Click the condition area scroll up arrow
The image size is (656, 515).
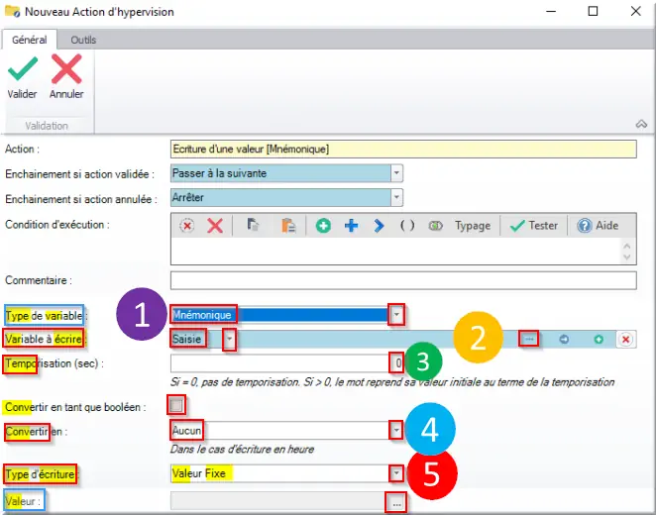click(x=626, y=246)
